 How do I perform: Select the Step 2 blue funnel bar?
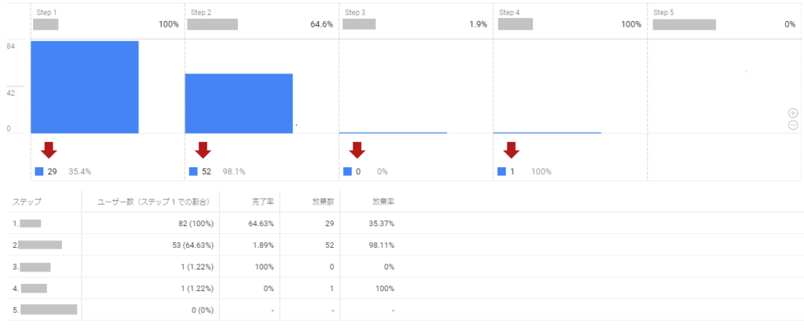pos(239,104)
